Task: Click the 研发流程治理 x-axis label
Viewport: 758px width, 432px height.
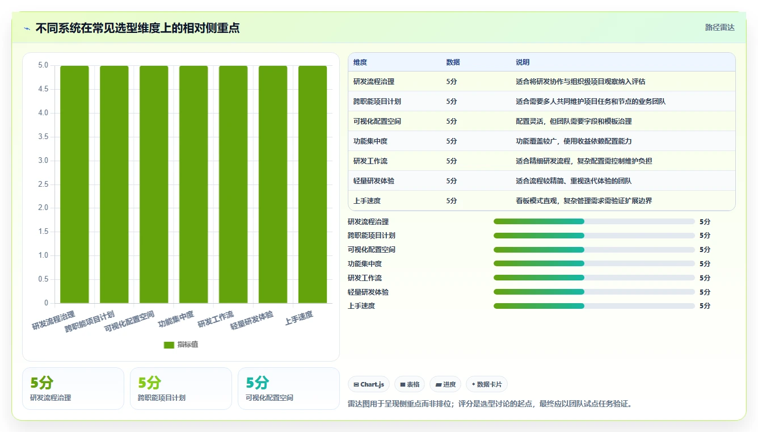Action: pyautogui.click(x=53, y=321)
